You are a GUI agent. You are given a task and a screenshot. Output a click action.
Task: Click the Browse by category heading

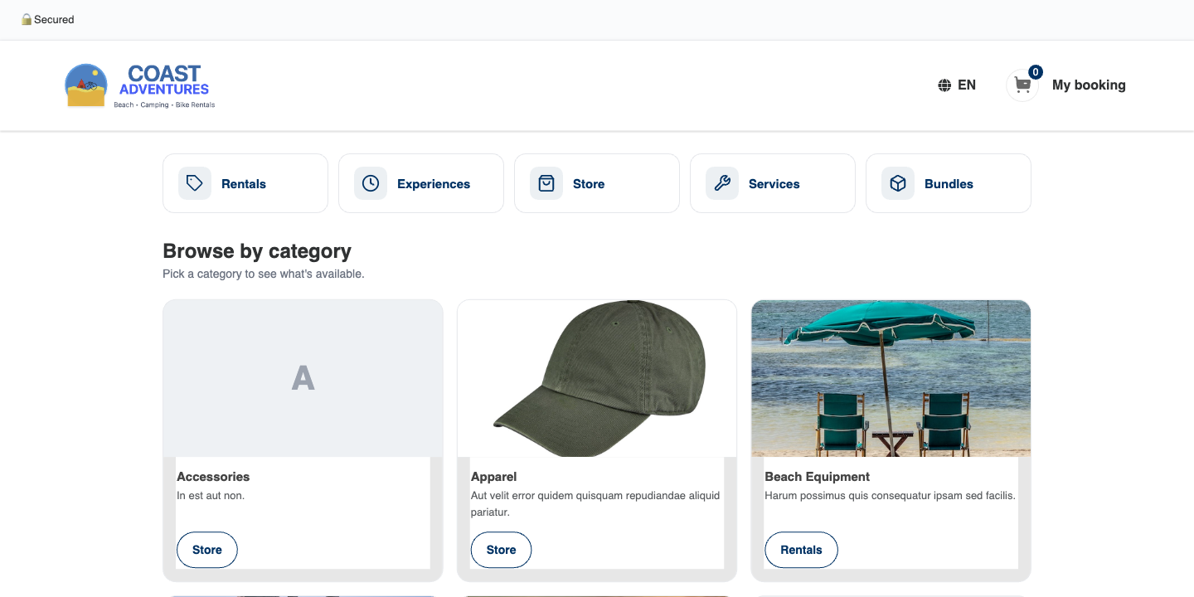click(x=257, y=251)
